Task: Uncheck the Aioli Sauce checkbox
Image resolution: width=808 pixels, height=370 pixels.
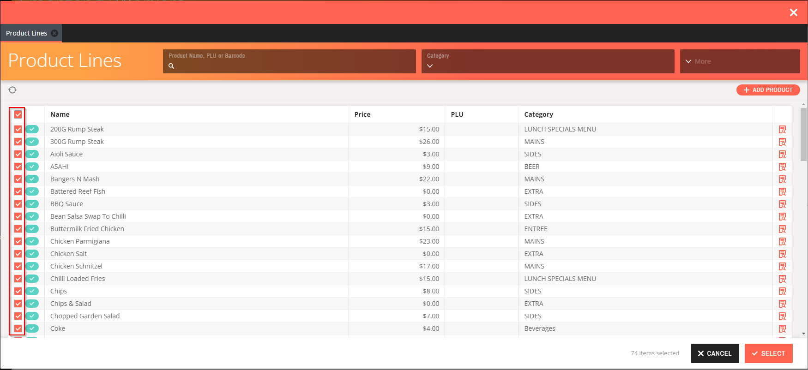Action: coord(18,154)
